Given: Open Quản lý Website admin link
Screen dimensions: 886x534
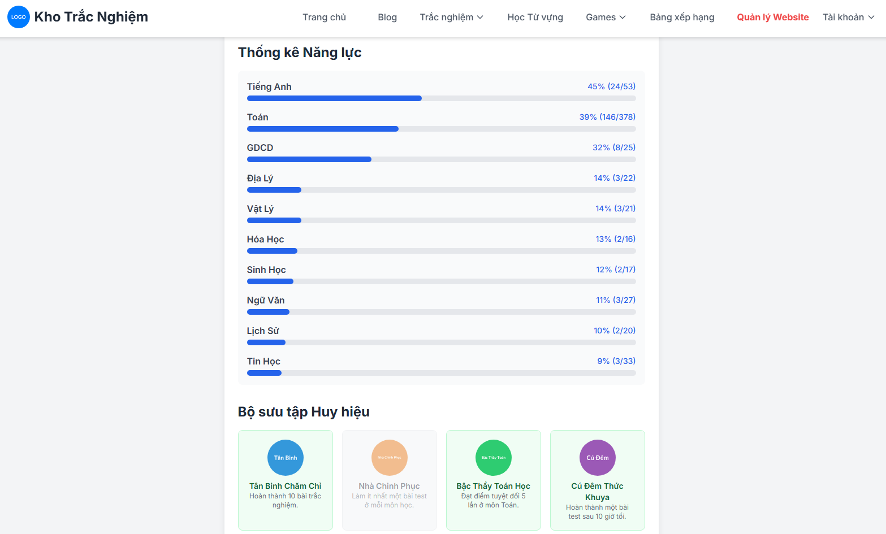Looking at the screenshot, I should pyautogui.click(x=772, y=17).
